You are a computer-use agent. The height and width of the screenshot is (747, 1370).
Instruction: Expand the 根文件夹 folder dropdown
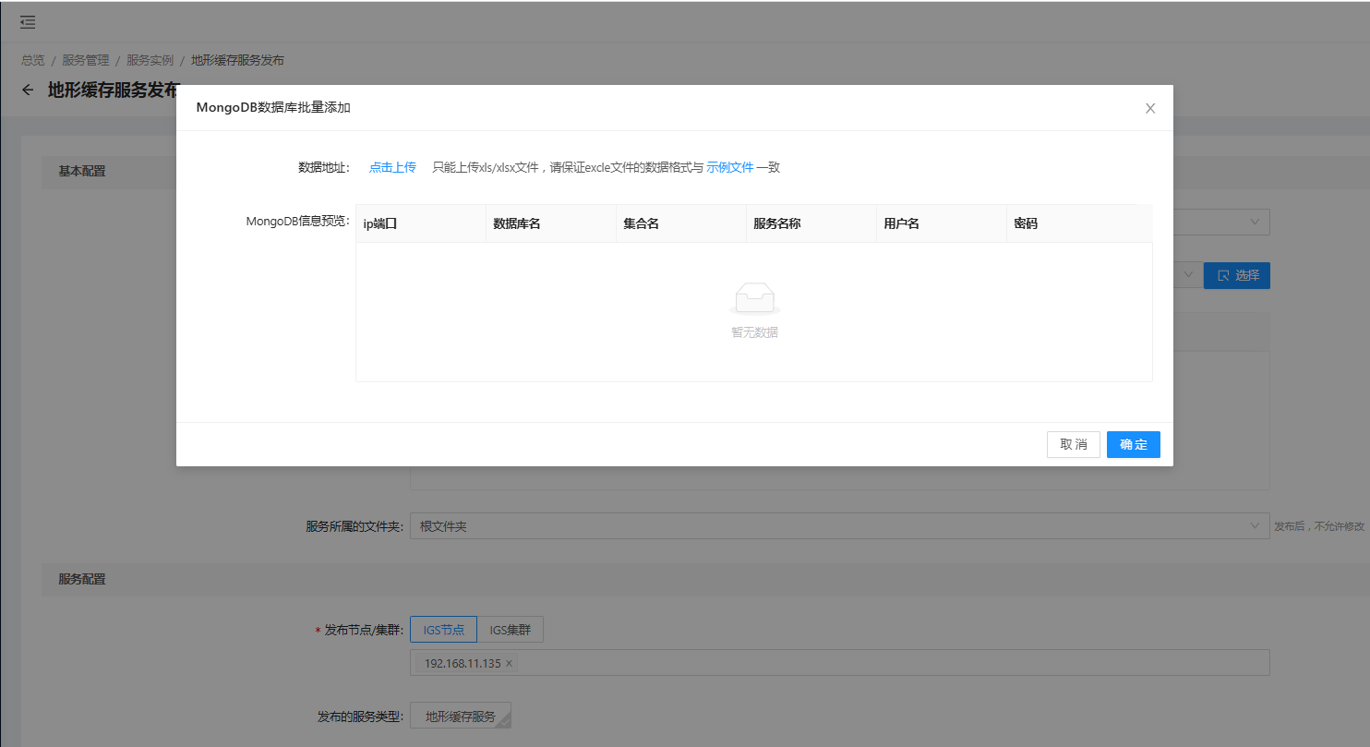[x=840, y=526]
